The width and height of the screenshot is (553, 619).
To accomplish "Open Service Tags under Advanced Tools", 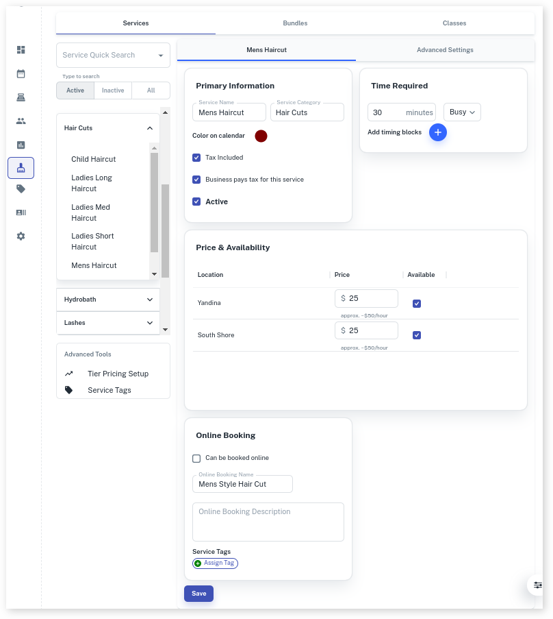I will coord(110,390).
